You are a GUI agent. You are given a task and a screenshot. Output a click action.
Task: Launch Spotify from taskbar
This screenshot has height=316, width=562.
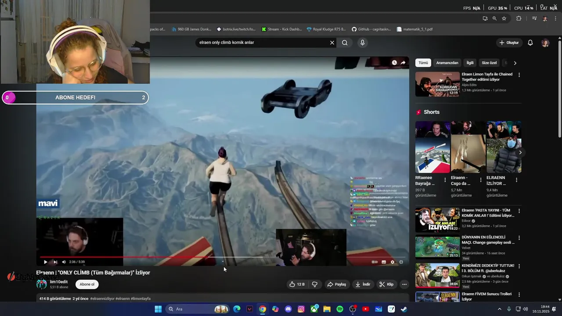pyautogui.click(x=340, y=309)
